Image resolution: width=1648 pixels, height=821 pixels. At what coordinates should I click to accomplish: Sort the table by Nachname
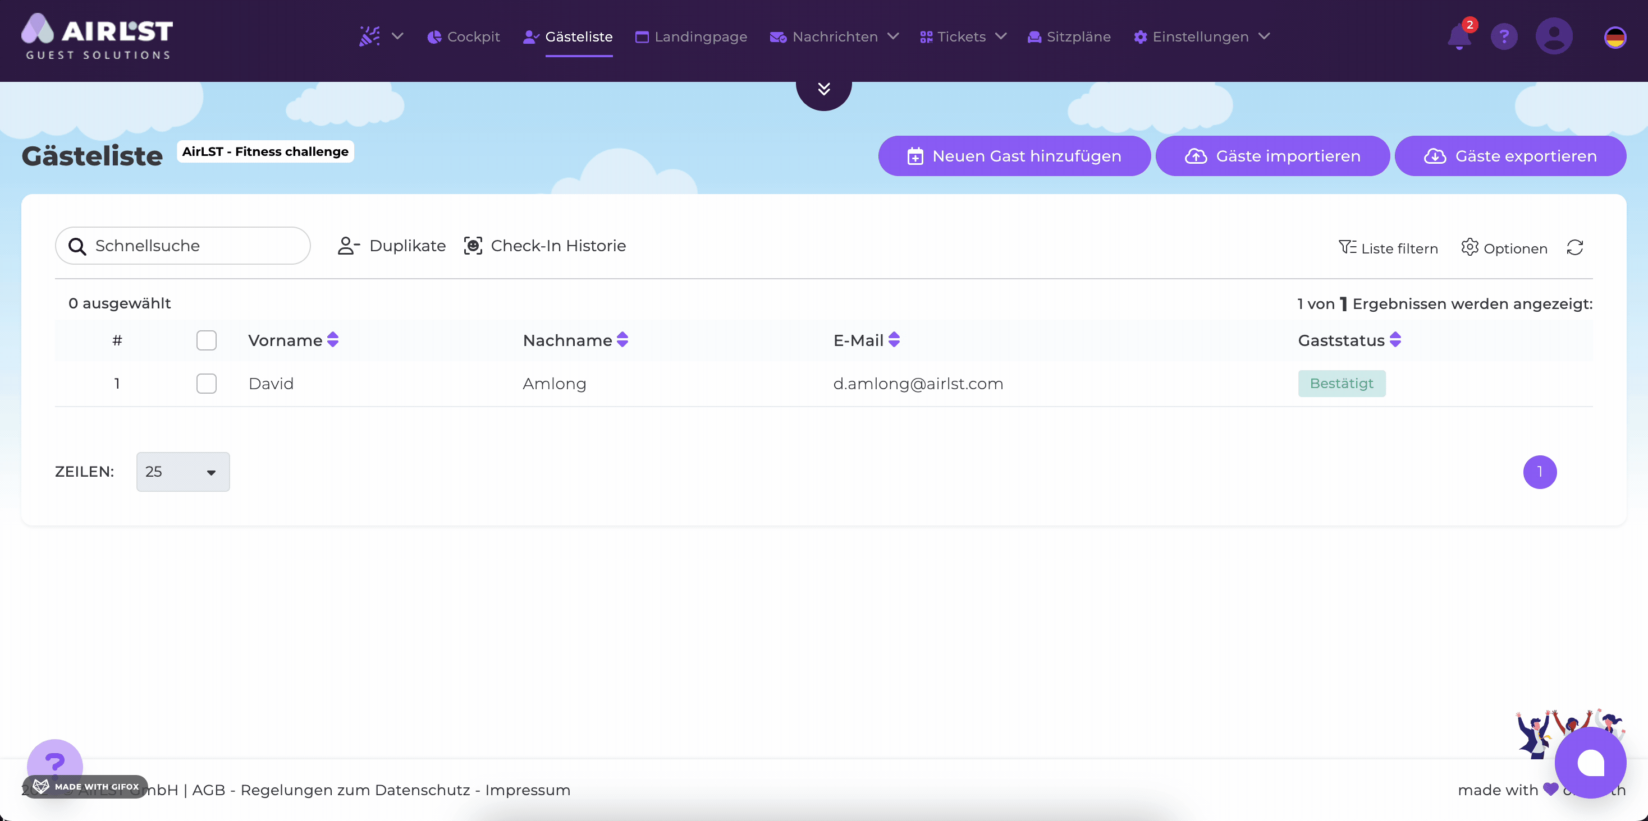[x=622, y=339]
